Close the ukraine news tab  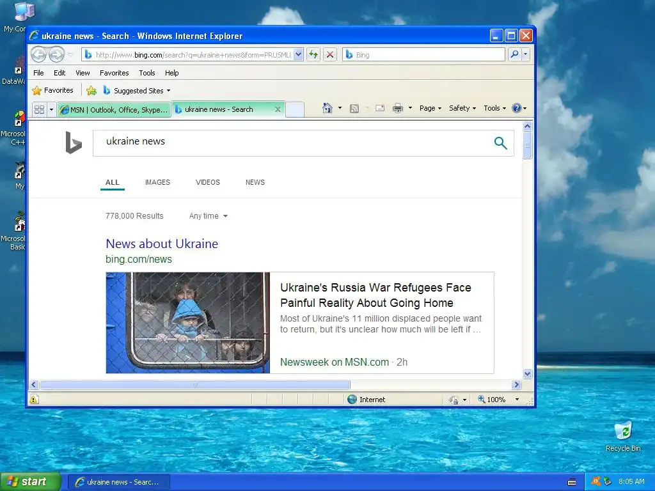[x=278, y=109]
